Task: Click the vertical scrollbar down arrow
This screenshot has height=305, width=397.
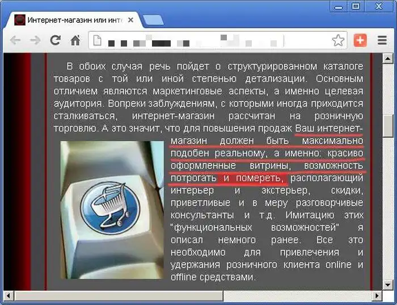Action: click(x=388, y=285)
